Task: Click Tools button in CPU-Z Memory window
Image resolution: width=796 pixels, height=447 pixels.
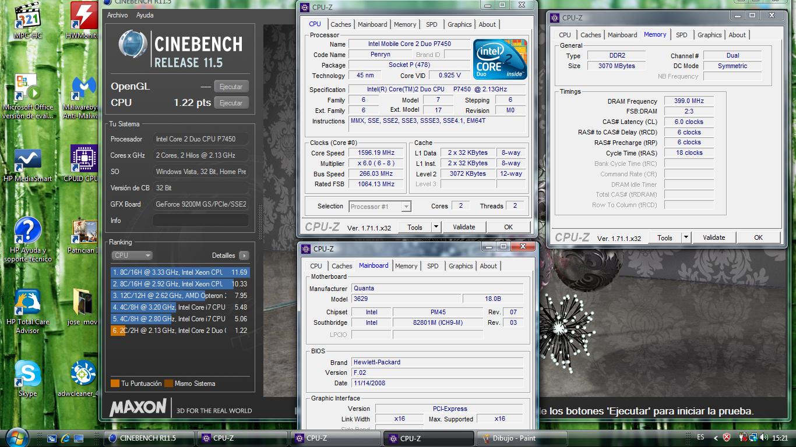Action: coord(665,237)
